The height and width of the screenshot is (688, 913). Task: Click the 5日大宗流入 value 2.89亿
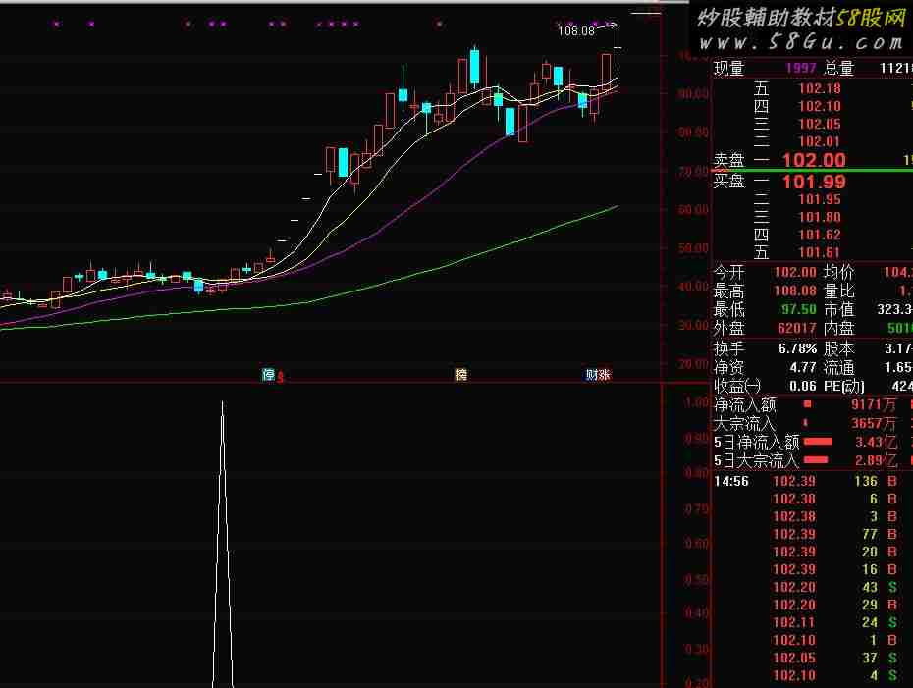coord(877,460)
